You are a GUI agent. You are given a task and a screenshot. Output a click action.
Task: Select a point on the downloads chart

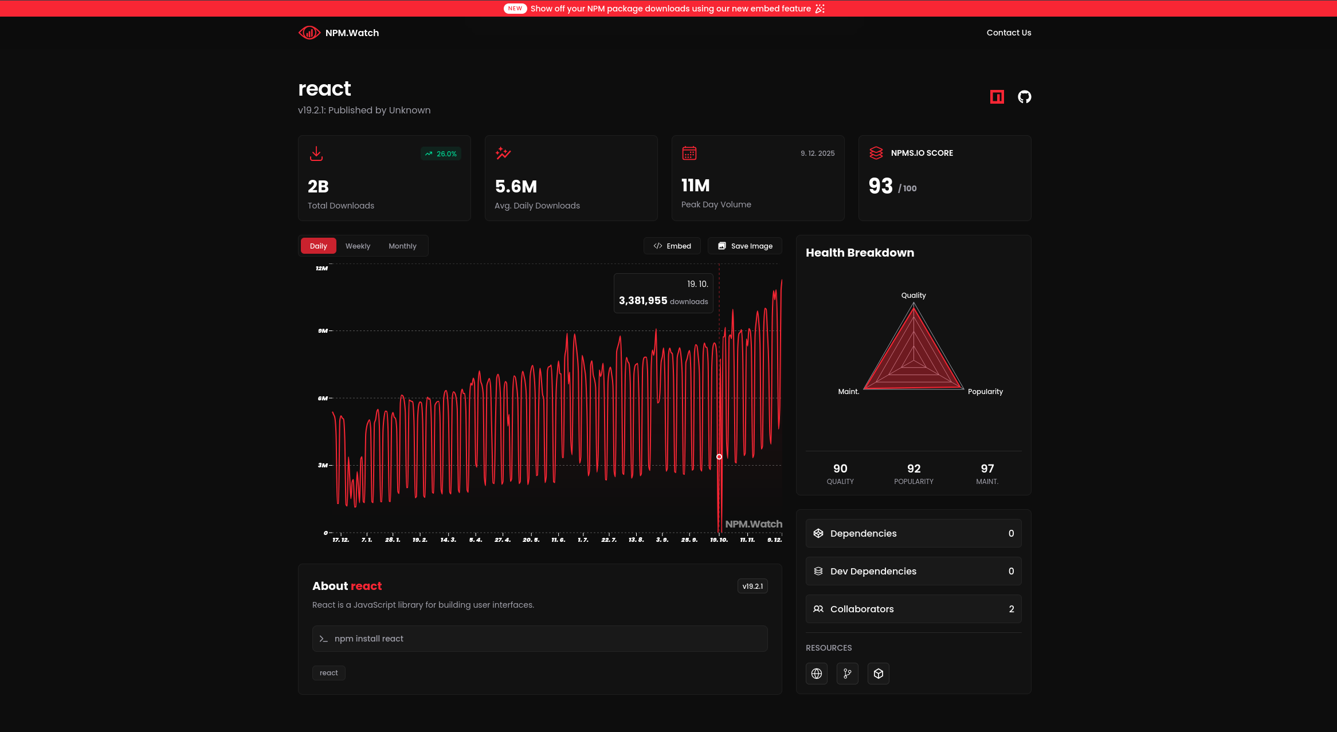click(719, 456)
